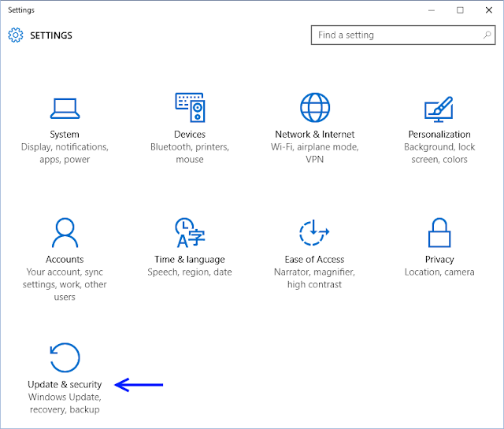Click the SETTINGS header title

[51, 35]
